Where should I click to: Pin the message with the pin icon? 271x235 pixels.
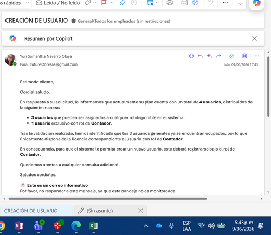click(x=122, y=3)
